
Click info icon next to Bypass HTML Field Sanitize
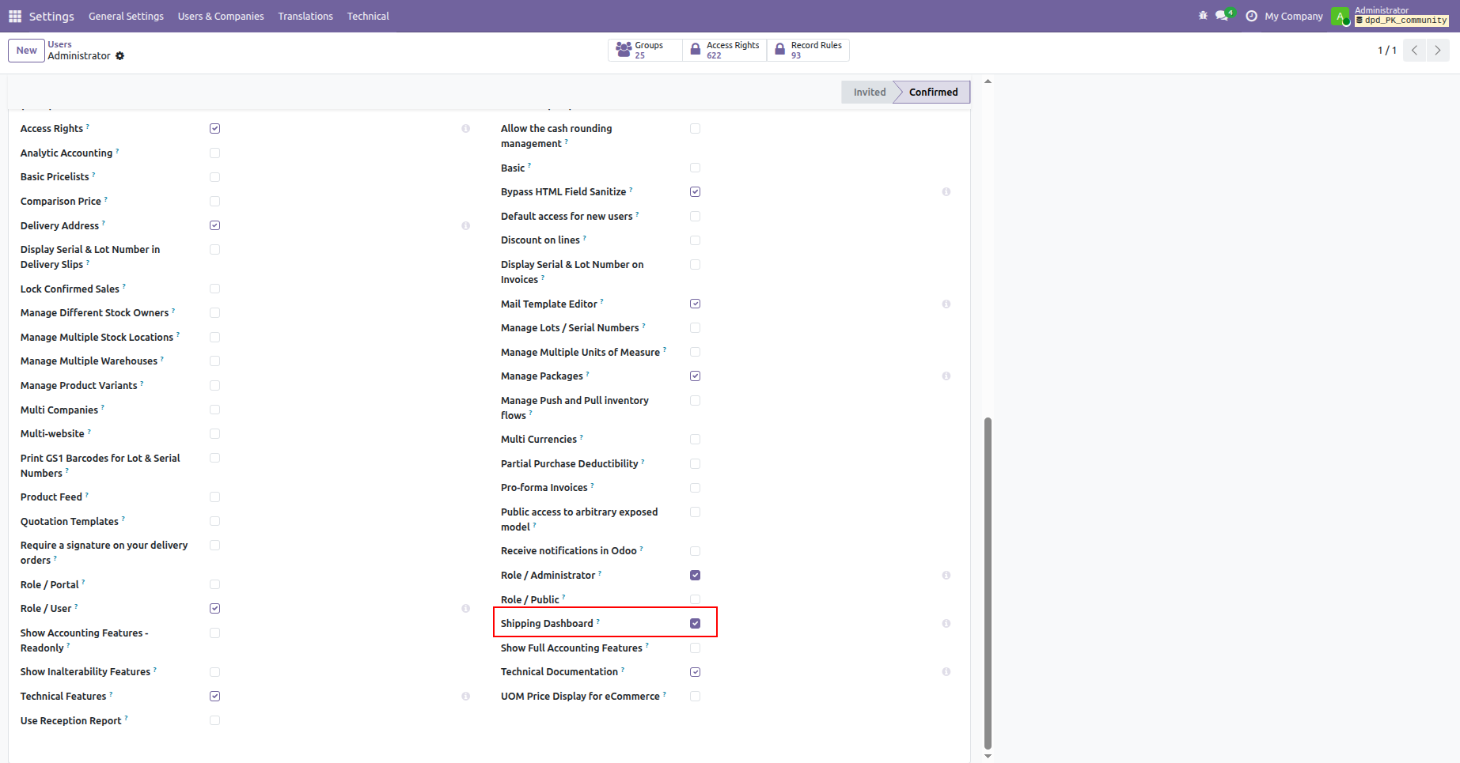click(946, 192)
